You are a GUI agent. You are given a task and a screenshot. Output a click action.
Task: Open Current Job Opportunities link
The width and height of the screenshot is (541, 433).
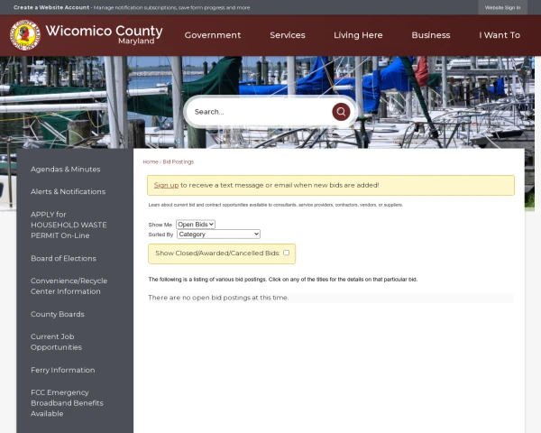pyautogui.click(x=56, y=342)
